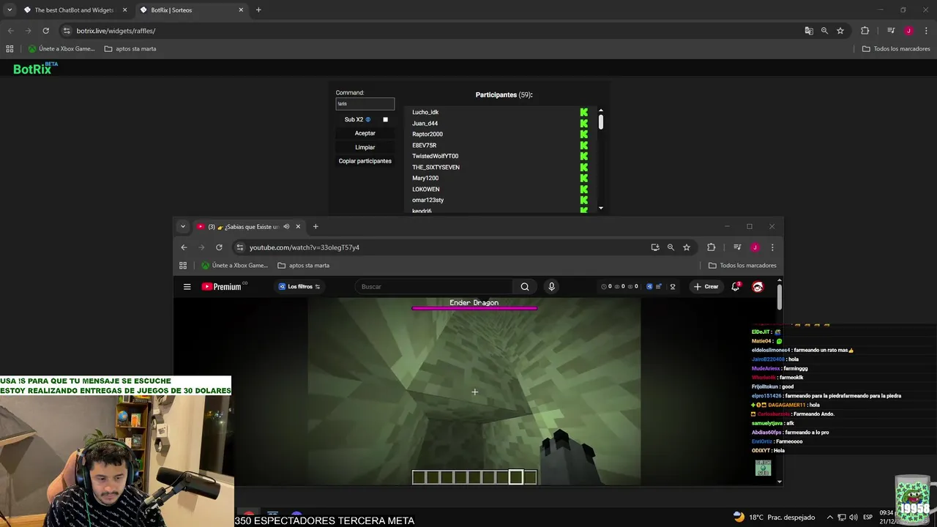
Task: Open apps grid in back window bookmarks bar
Action: click(10, 49)
